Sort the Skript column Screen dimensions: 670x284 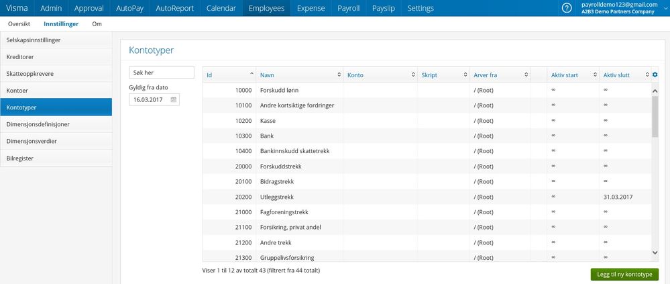pyautogui.click(x=465, y=75)
